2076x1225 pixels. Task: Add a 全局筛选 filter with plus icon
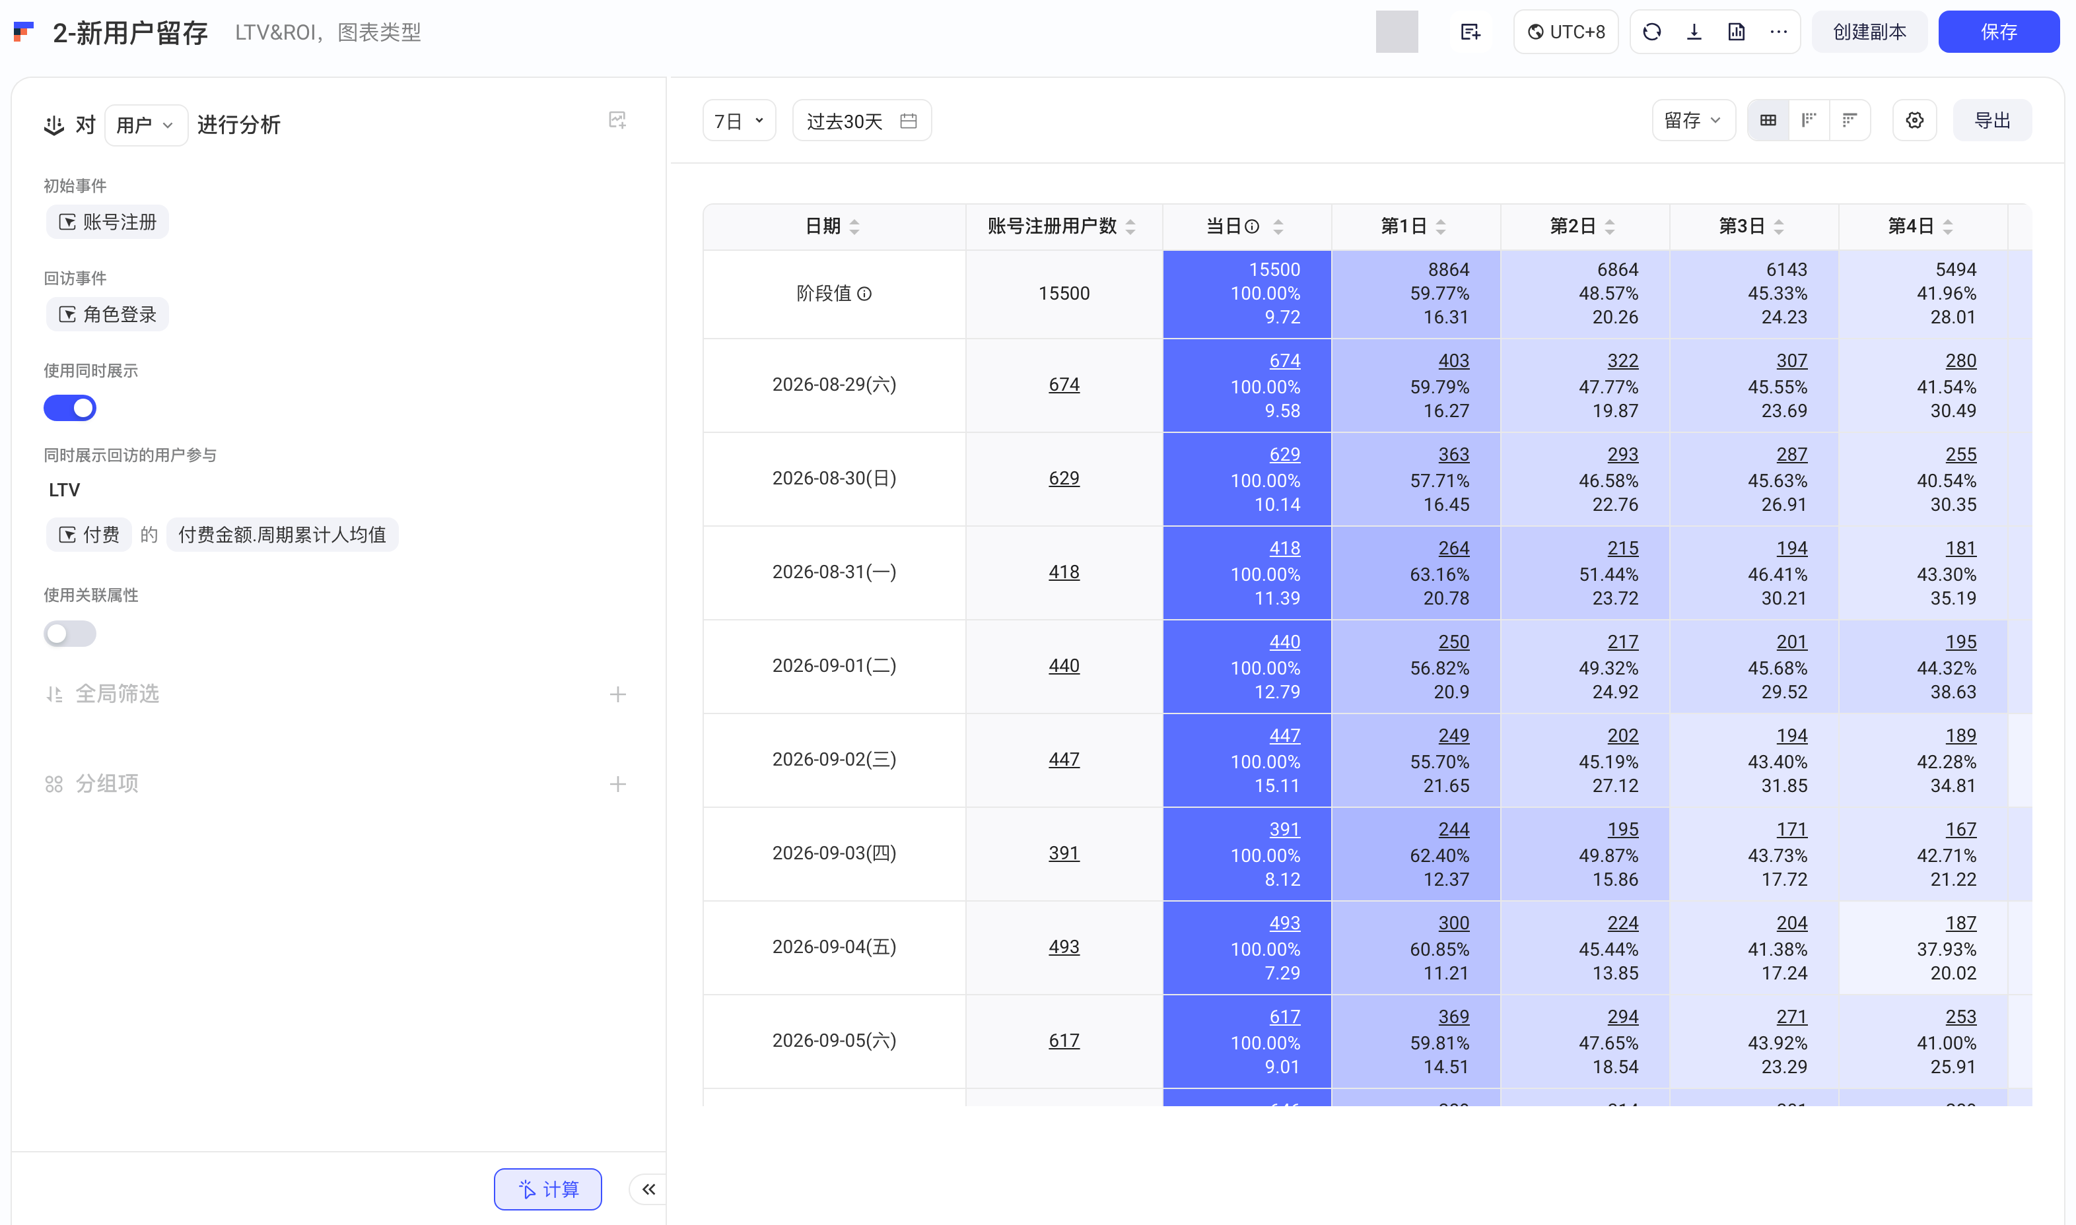tap(617, 694)
